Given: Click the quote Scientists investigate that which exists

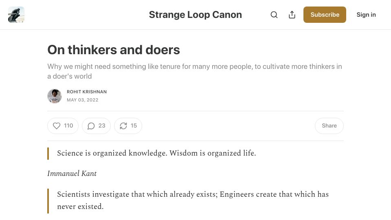Looking at the screenshot, I should pyautogui.click(x=193, y=200).
